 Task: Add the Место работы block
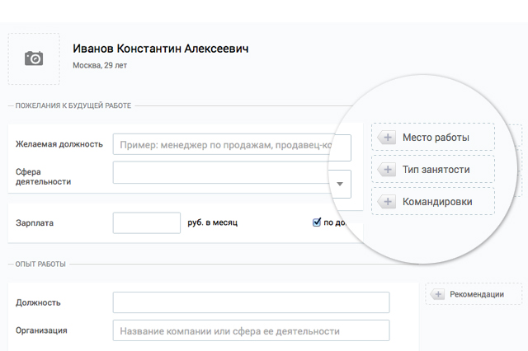click(x=434, y=138)
